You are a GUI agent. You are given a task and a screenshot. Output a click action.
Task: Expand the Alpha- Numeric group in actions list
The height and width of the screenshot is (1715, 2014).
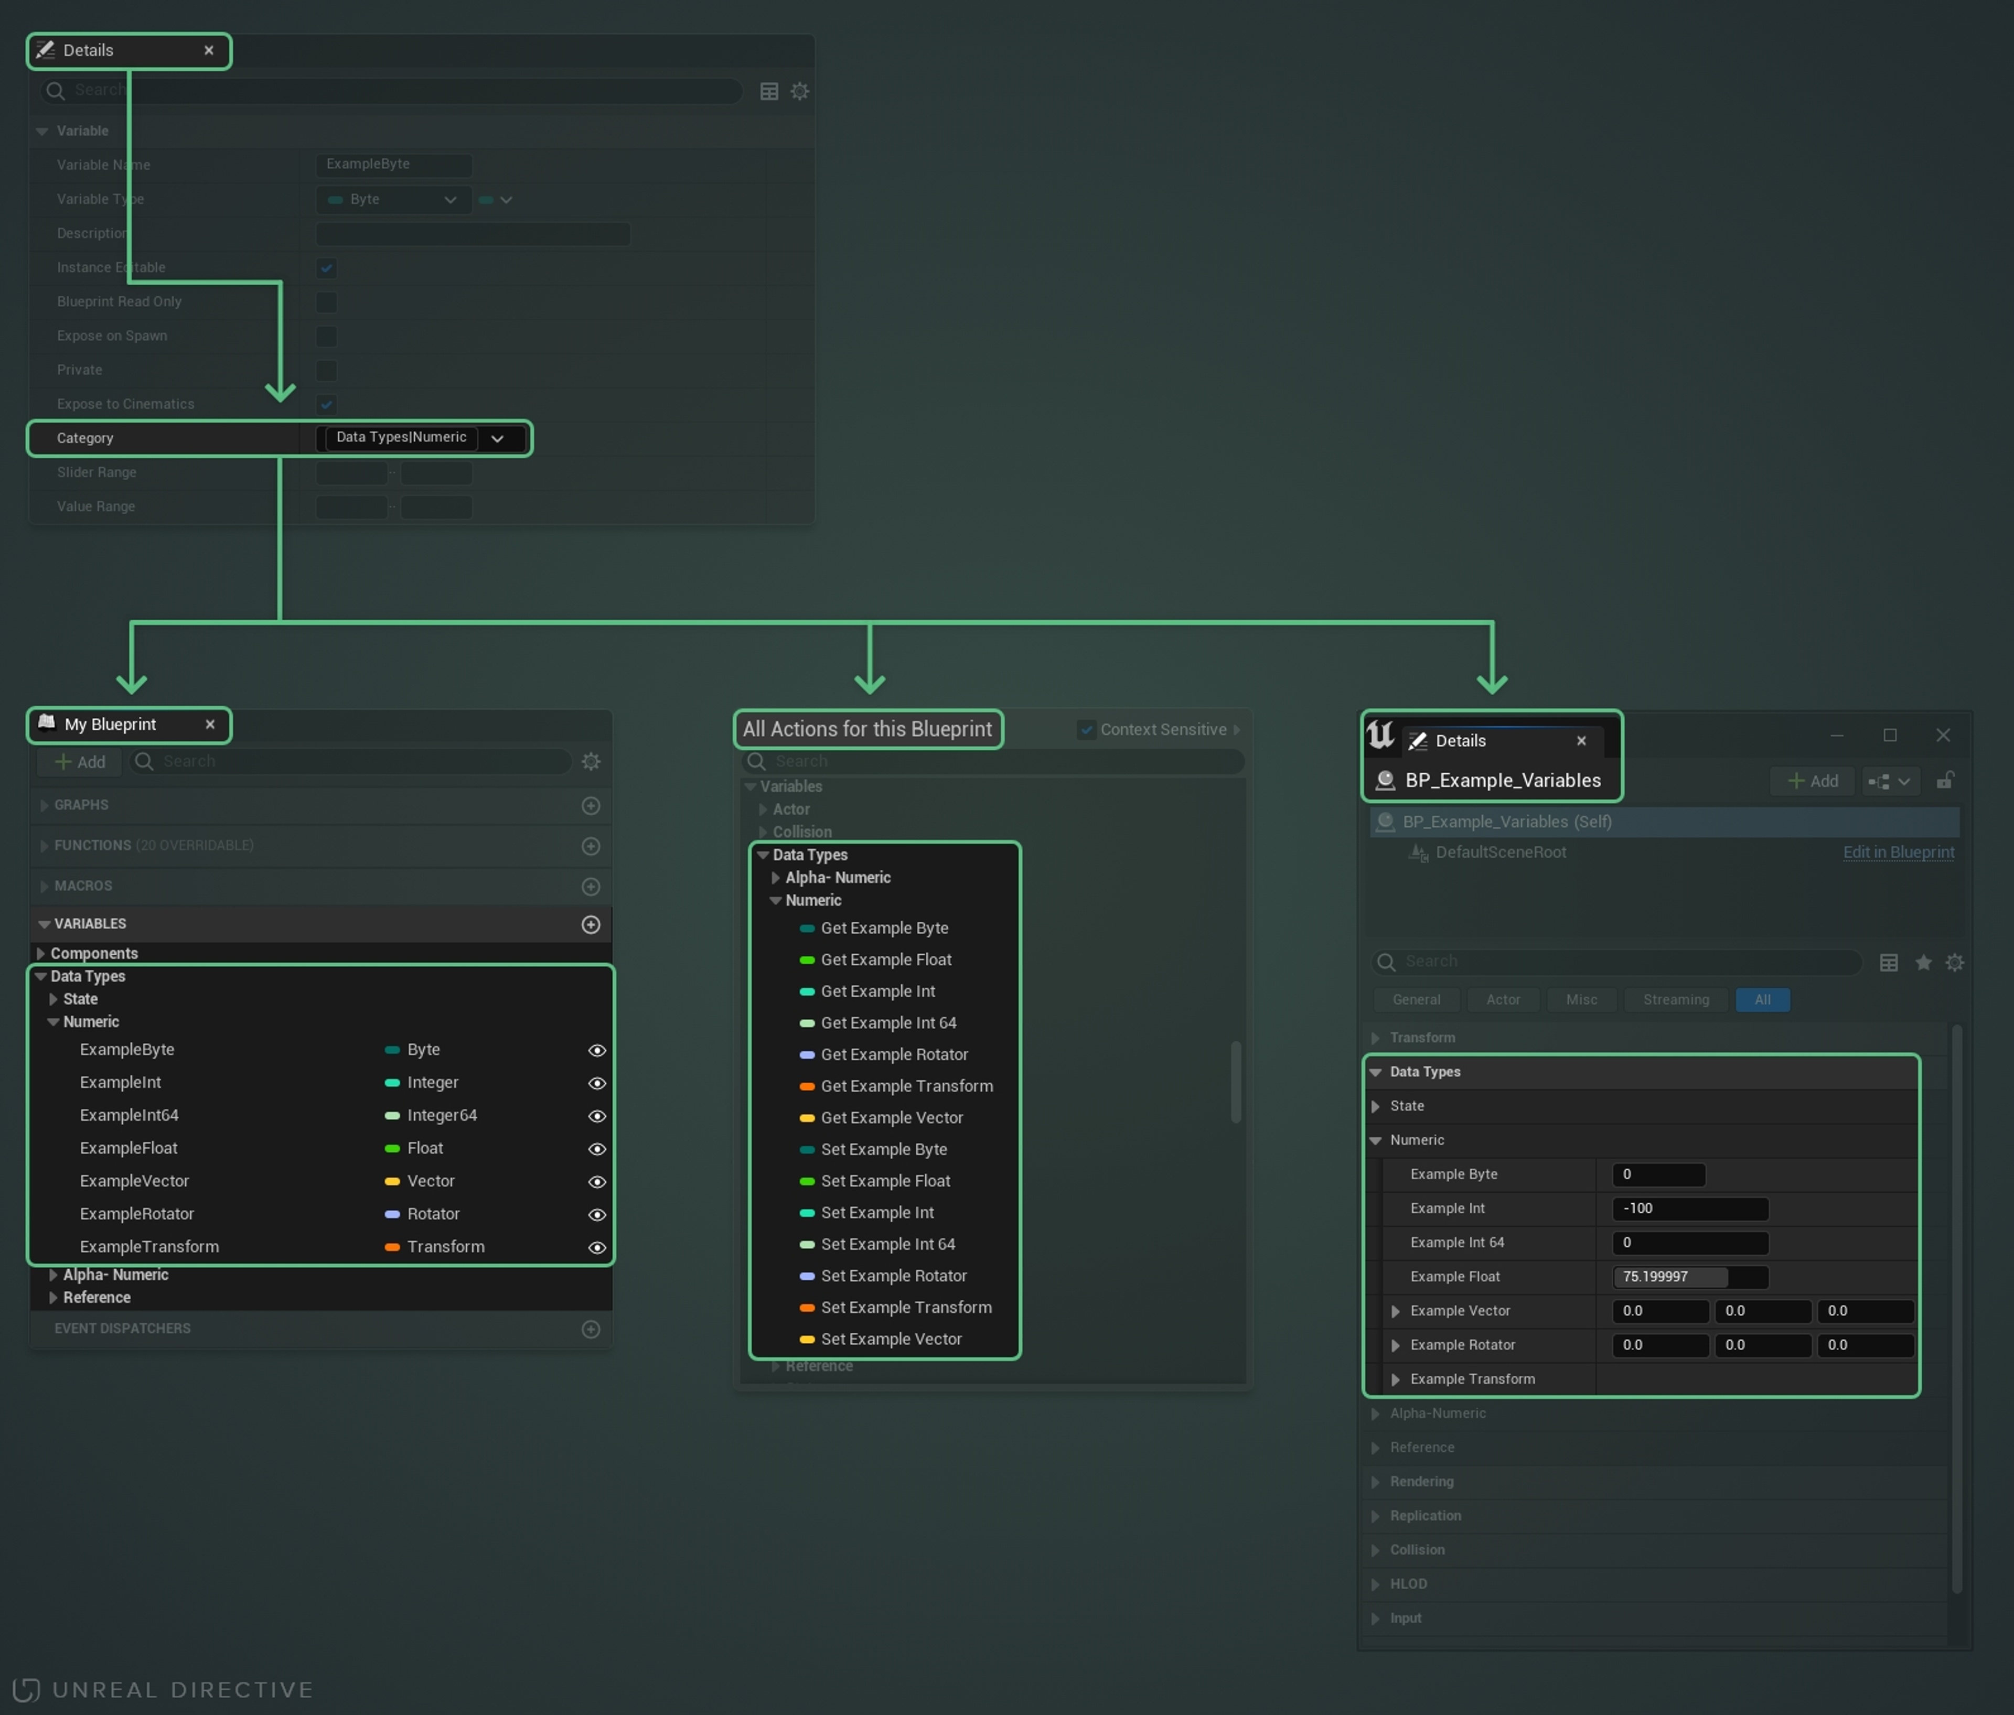tap(776, 878)
